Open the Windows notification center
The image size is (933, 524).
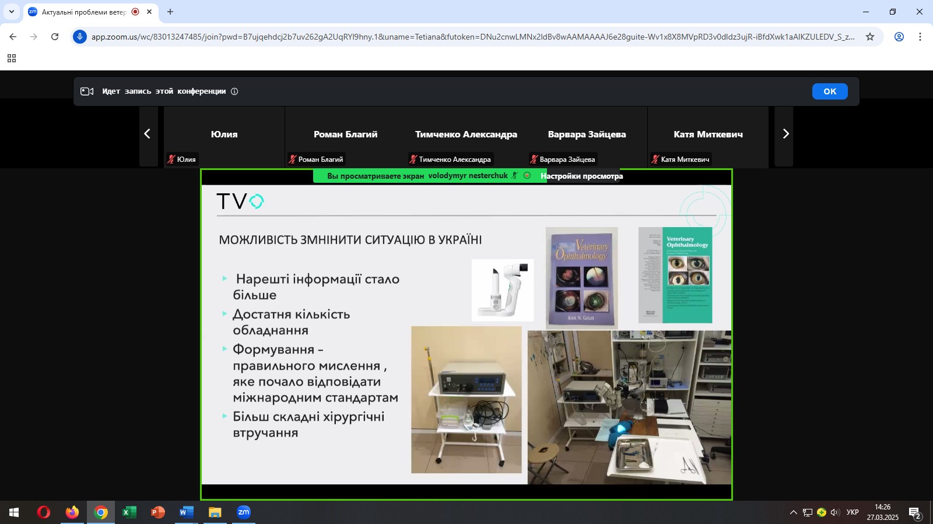(x=915, y=512)
